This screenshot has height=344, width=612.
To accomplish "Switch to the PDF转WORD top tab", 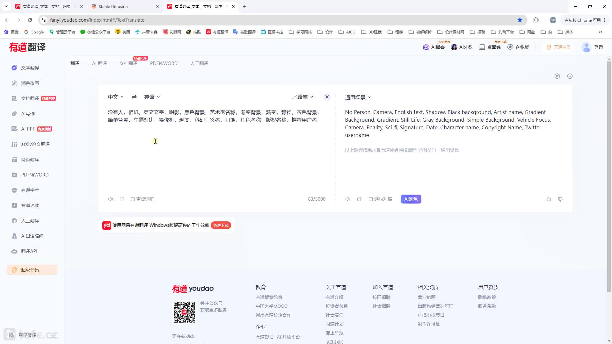I will click(164, 63).
